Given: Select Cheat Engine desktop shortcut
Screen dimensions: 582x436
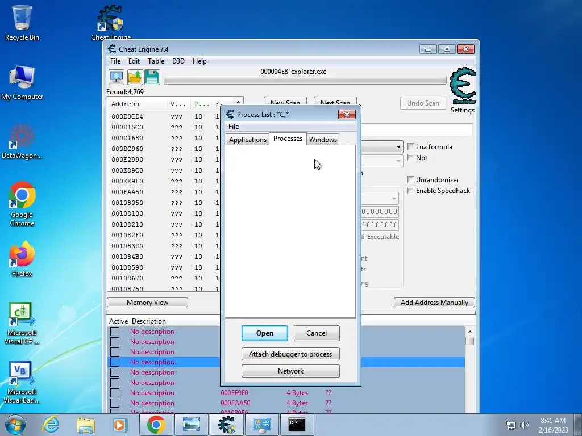Looking at the screenshot, I should pos(111,22).
